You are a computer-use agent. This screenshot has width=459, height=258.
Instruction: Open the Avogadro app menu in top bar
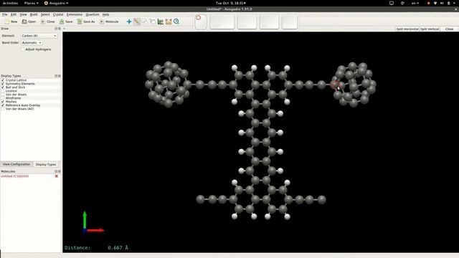point(56,3)
